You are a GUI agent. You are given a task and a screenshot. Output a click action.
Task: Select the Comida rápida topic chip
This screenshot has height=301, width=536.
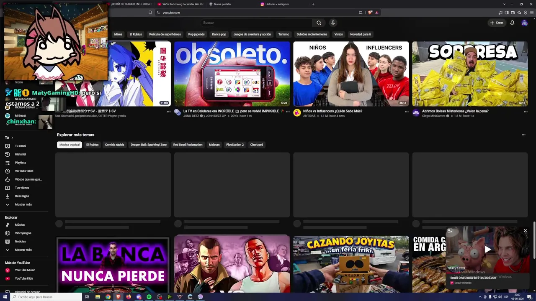coord(115,145)
